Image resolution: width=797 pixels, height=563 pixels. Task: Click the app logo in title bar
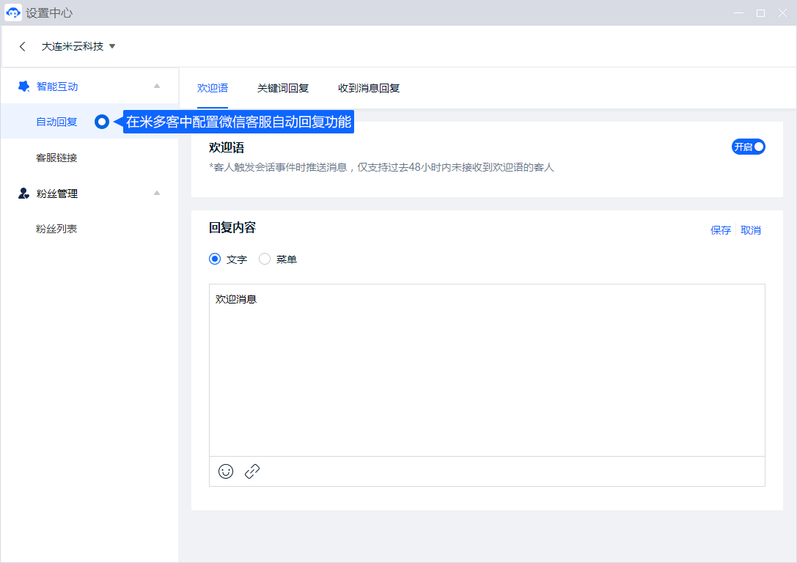point(12,12)
